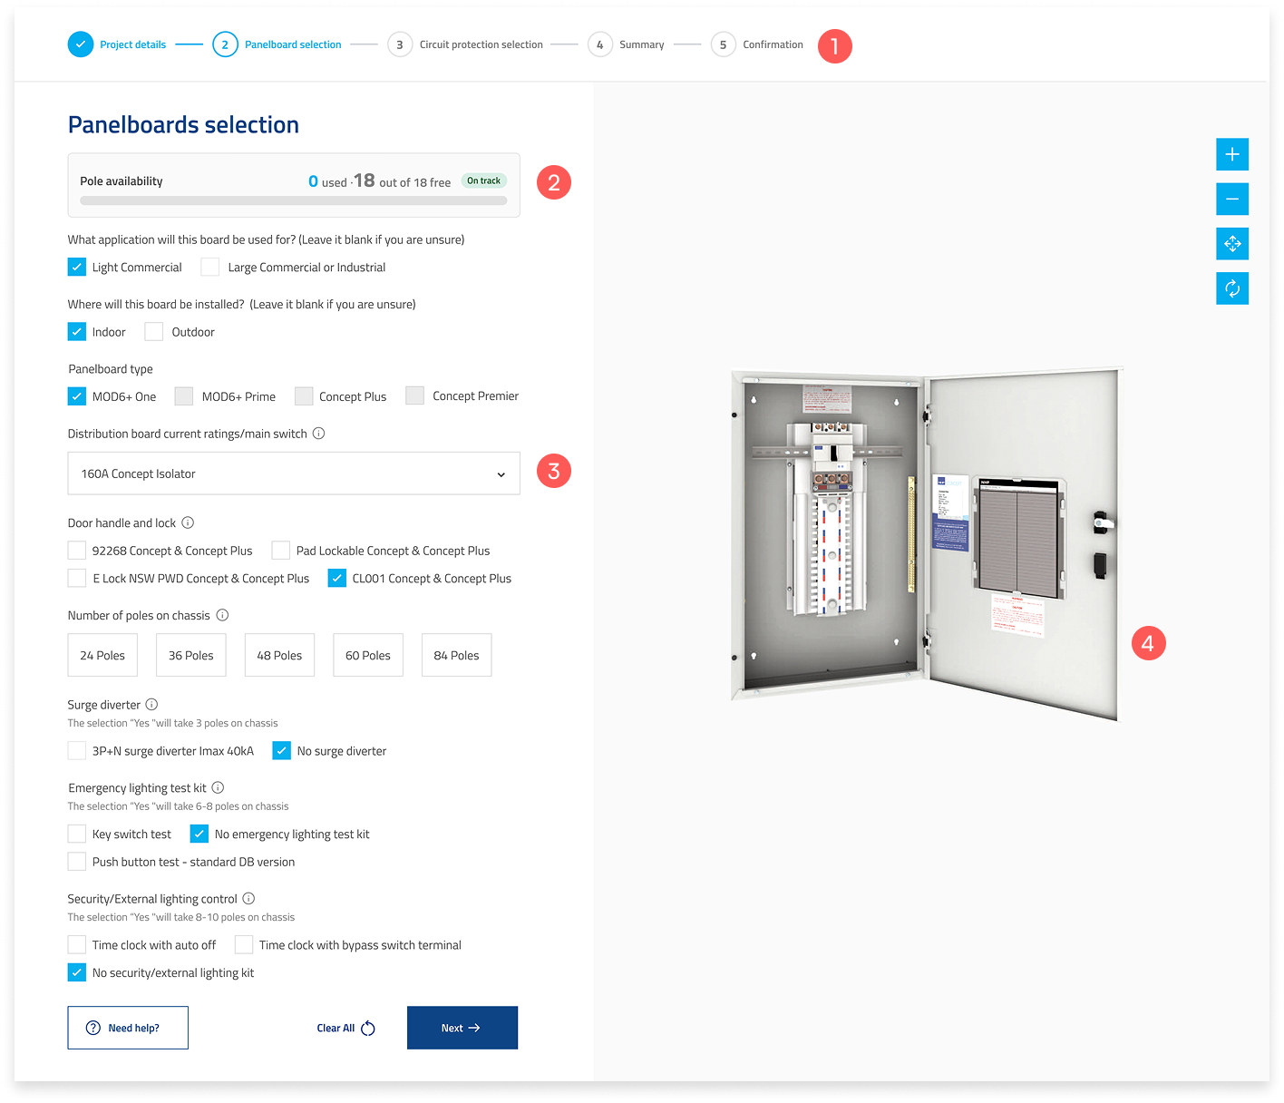1284x1103 pixels.
Task: Click the On track status badge
Action: tap(483, 181)
